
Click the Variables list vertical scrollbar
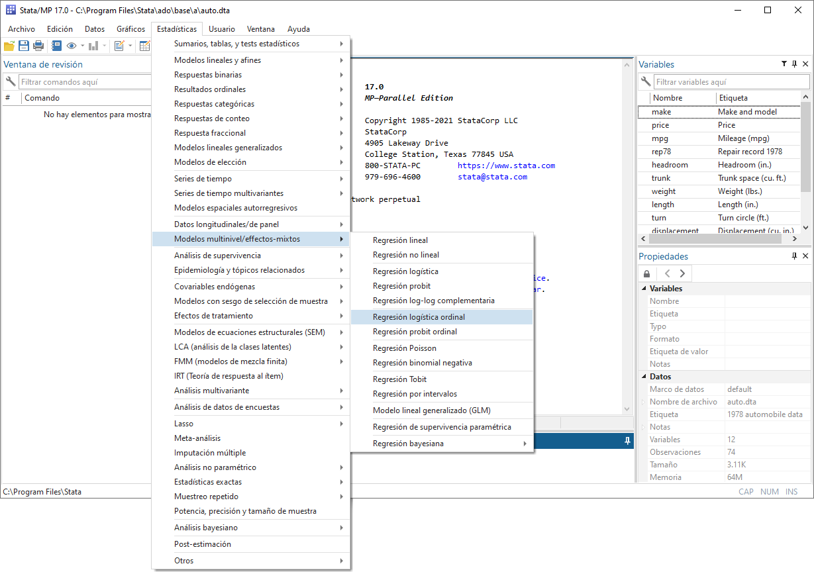[x=805, y=162]
